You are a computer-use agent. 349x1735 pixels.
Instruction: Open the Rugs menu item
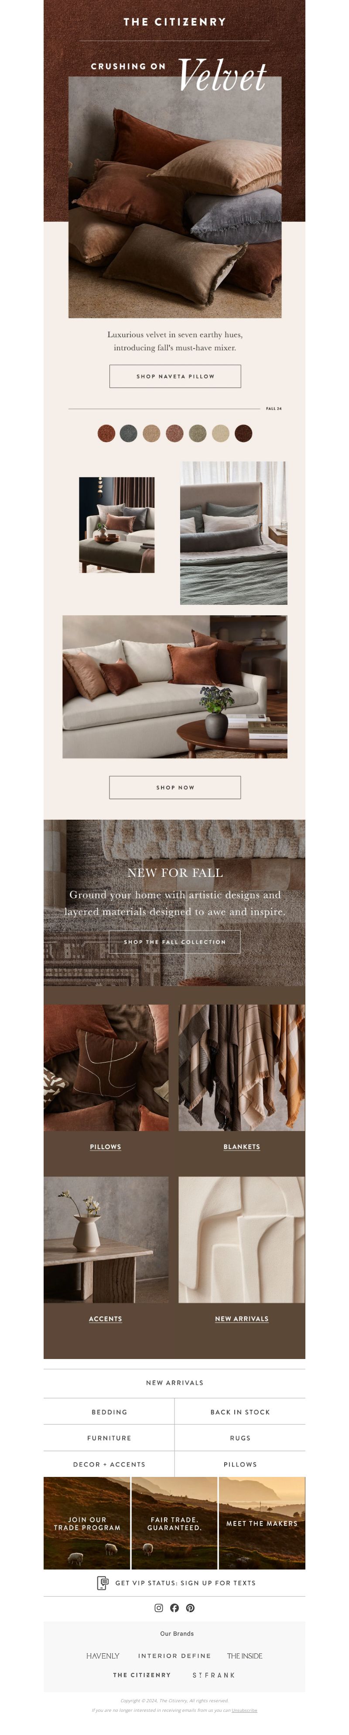[x=240, y=1438]
